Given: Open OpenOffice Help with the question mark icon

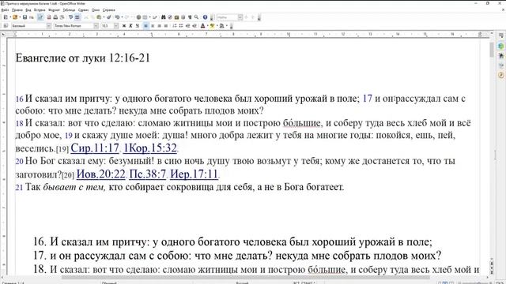Looking at the screenshot, I should (205, 17).
